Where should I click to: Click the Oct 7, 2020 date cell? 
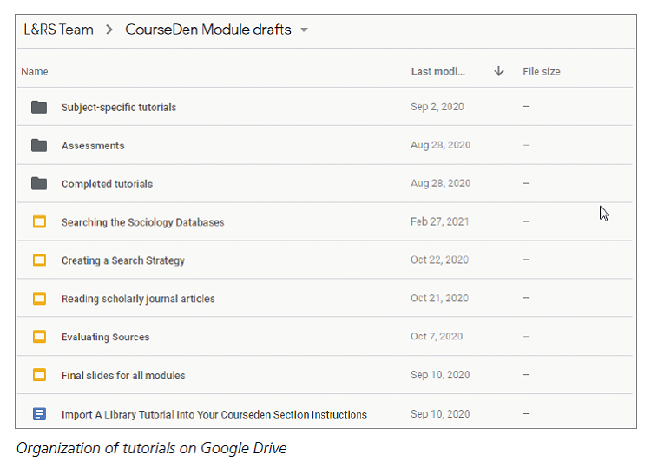(x=437, y=336)
